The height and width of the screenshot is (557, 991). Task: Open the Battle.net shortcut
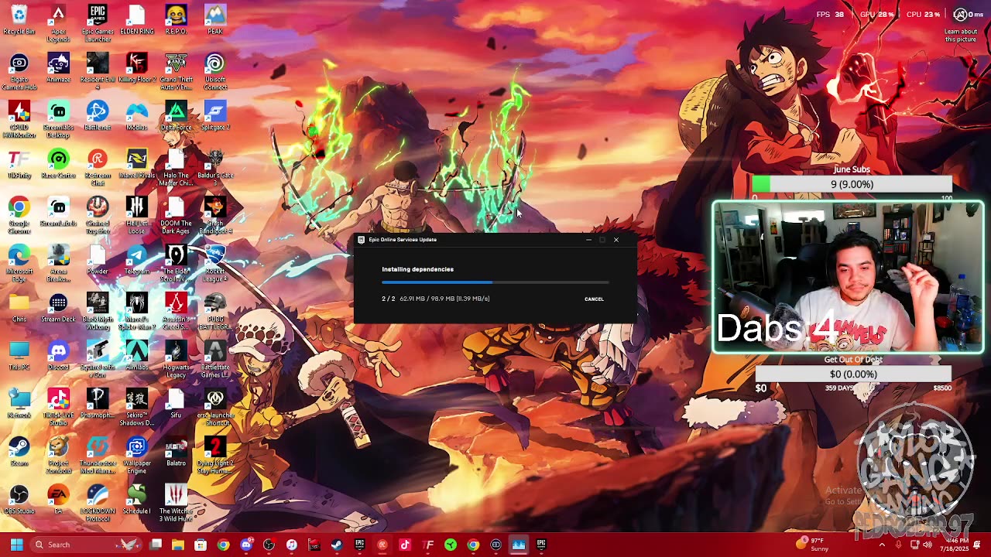point(98,117)
